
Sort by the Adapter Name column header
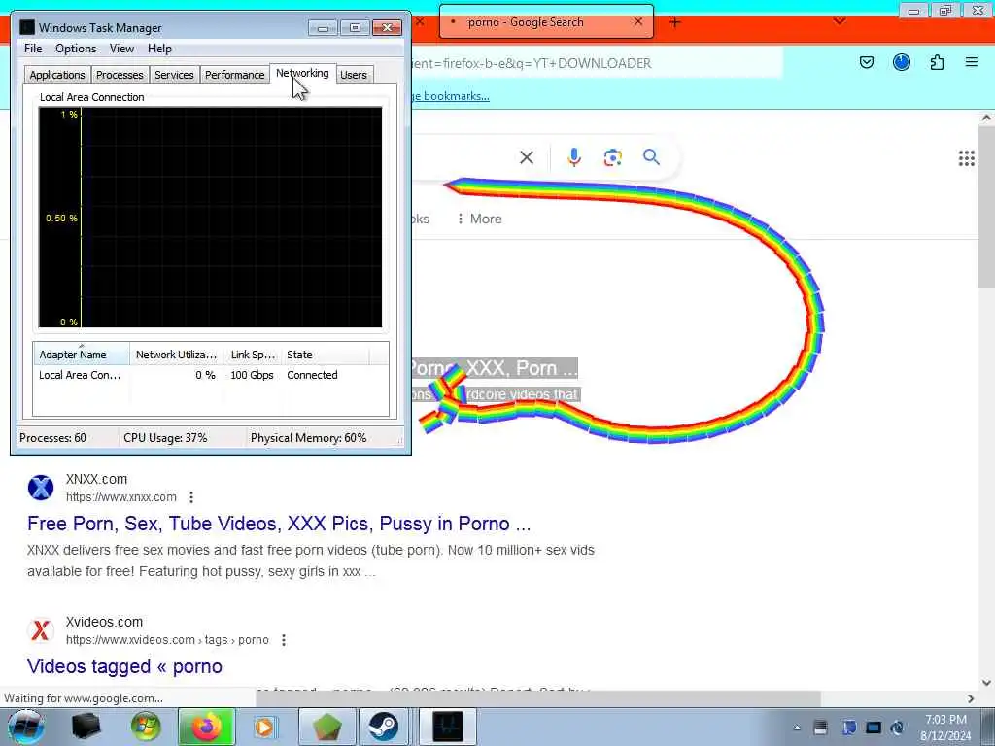pyautogui.click(x=82, y=355)
